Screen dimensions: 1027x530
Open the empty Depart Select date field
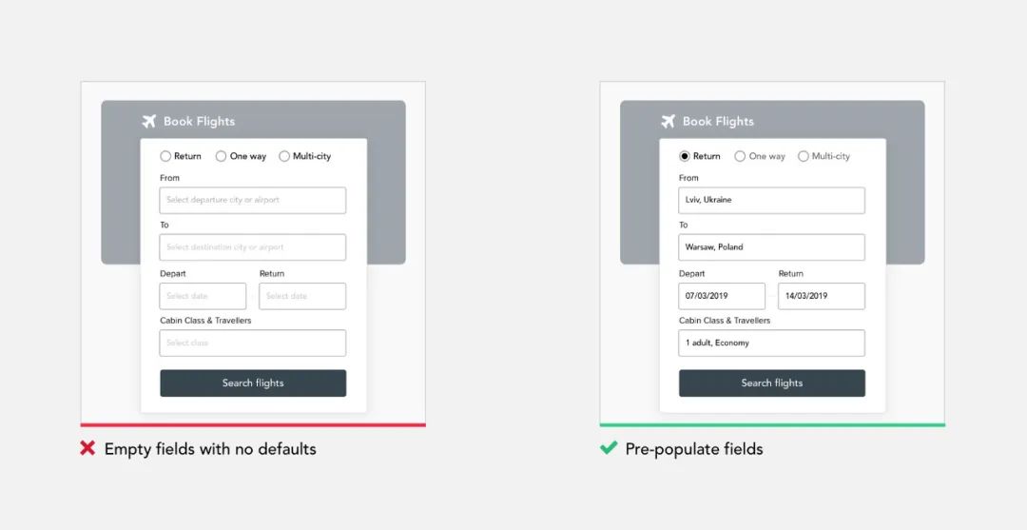[203, 296]
